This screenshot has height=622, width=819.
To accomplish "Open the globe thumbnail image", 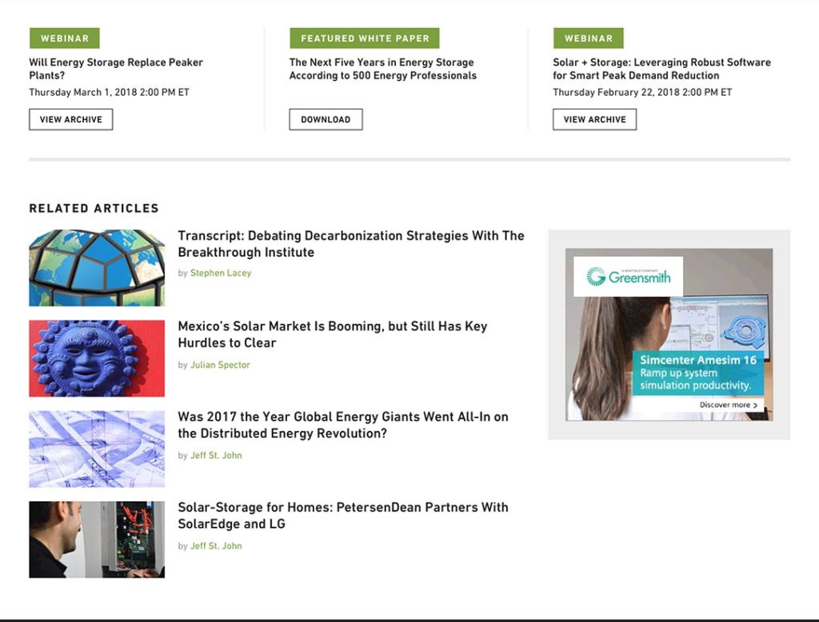I will [x=97, y=268].
